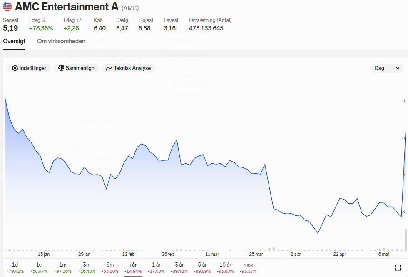Screen dimensions: 408x277
Task: Click the turnover value 473.133.645
Action: click(x=206, y=28)
